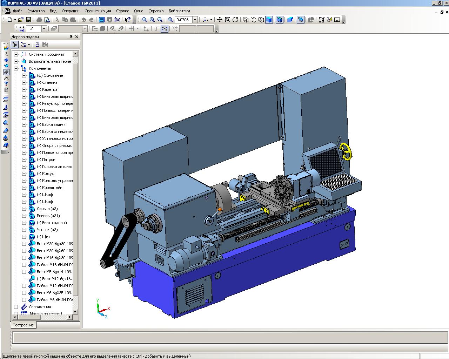
Task: Open the grid options dropdown arrow
Action: click(138, 29)
